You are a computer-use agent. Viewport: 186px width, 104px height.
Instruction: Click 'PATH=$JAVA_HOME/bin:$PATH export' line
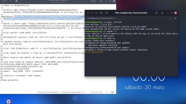pos(31,64)
